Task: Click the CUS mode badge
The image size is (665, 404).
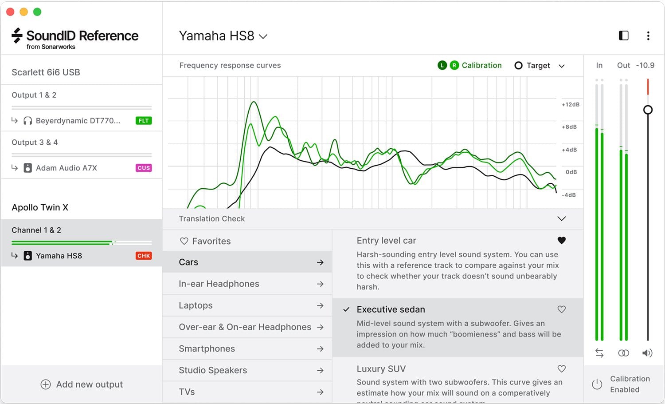Action: (144, 168)
